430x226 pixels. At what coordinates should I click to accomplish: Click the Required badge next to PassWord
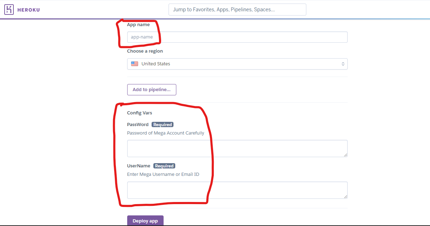click(x=163, y=125)
